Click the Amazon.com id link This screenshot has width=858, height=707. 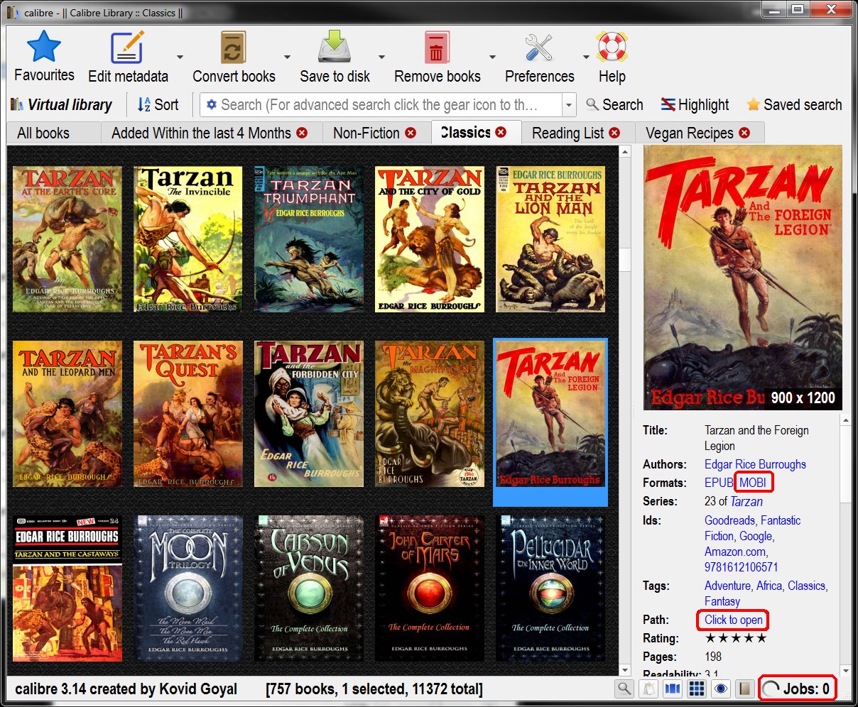735,552
